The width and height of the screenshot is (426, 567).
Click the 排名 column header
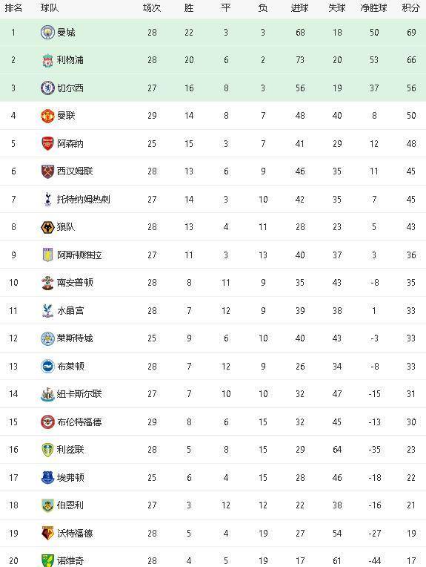(x=13, y=8)
